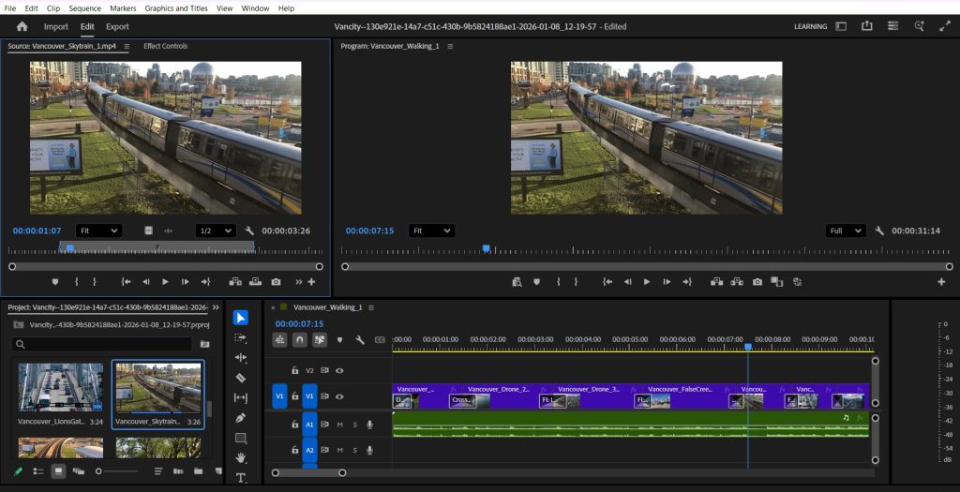Select the Razor tool in the tools panel

coord(240,378)
